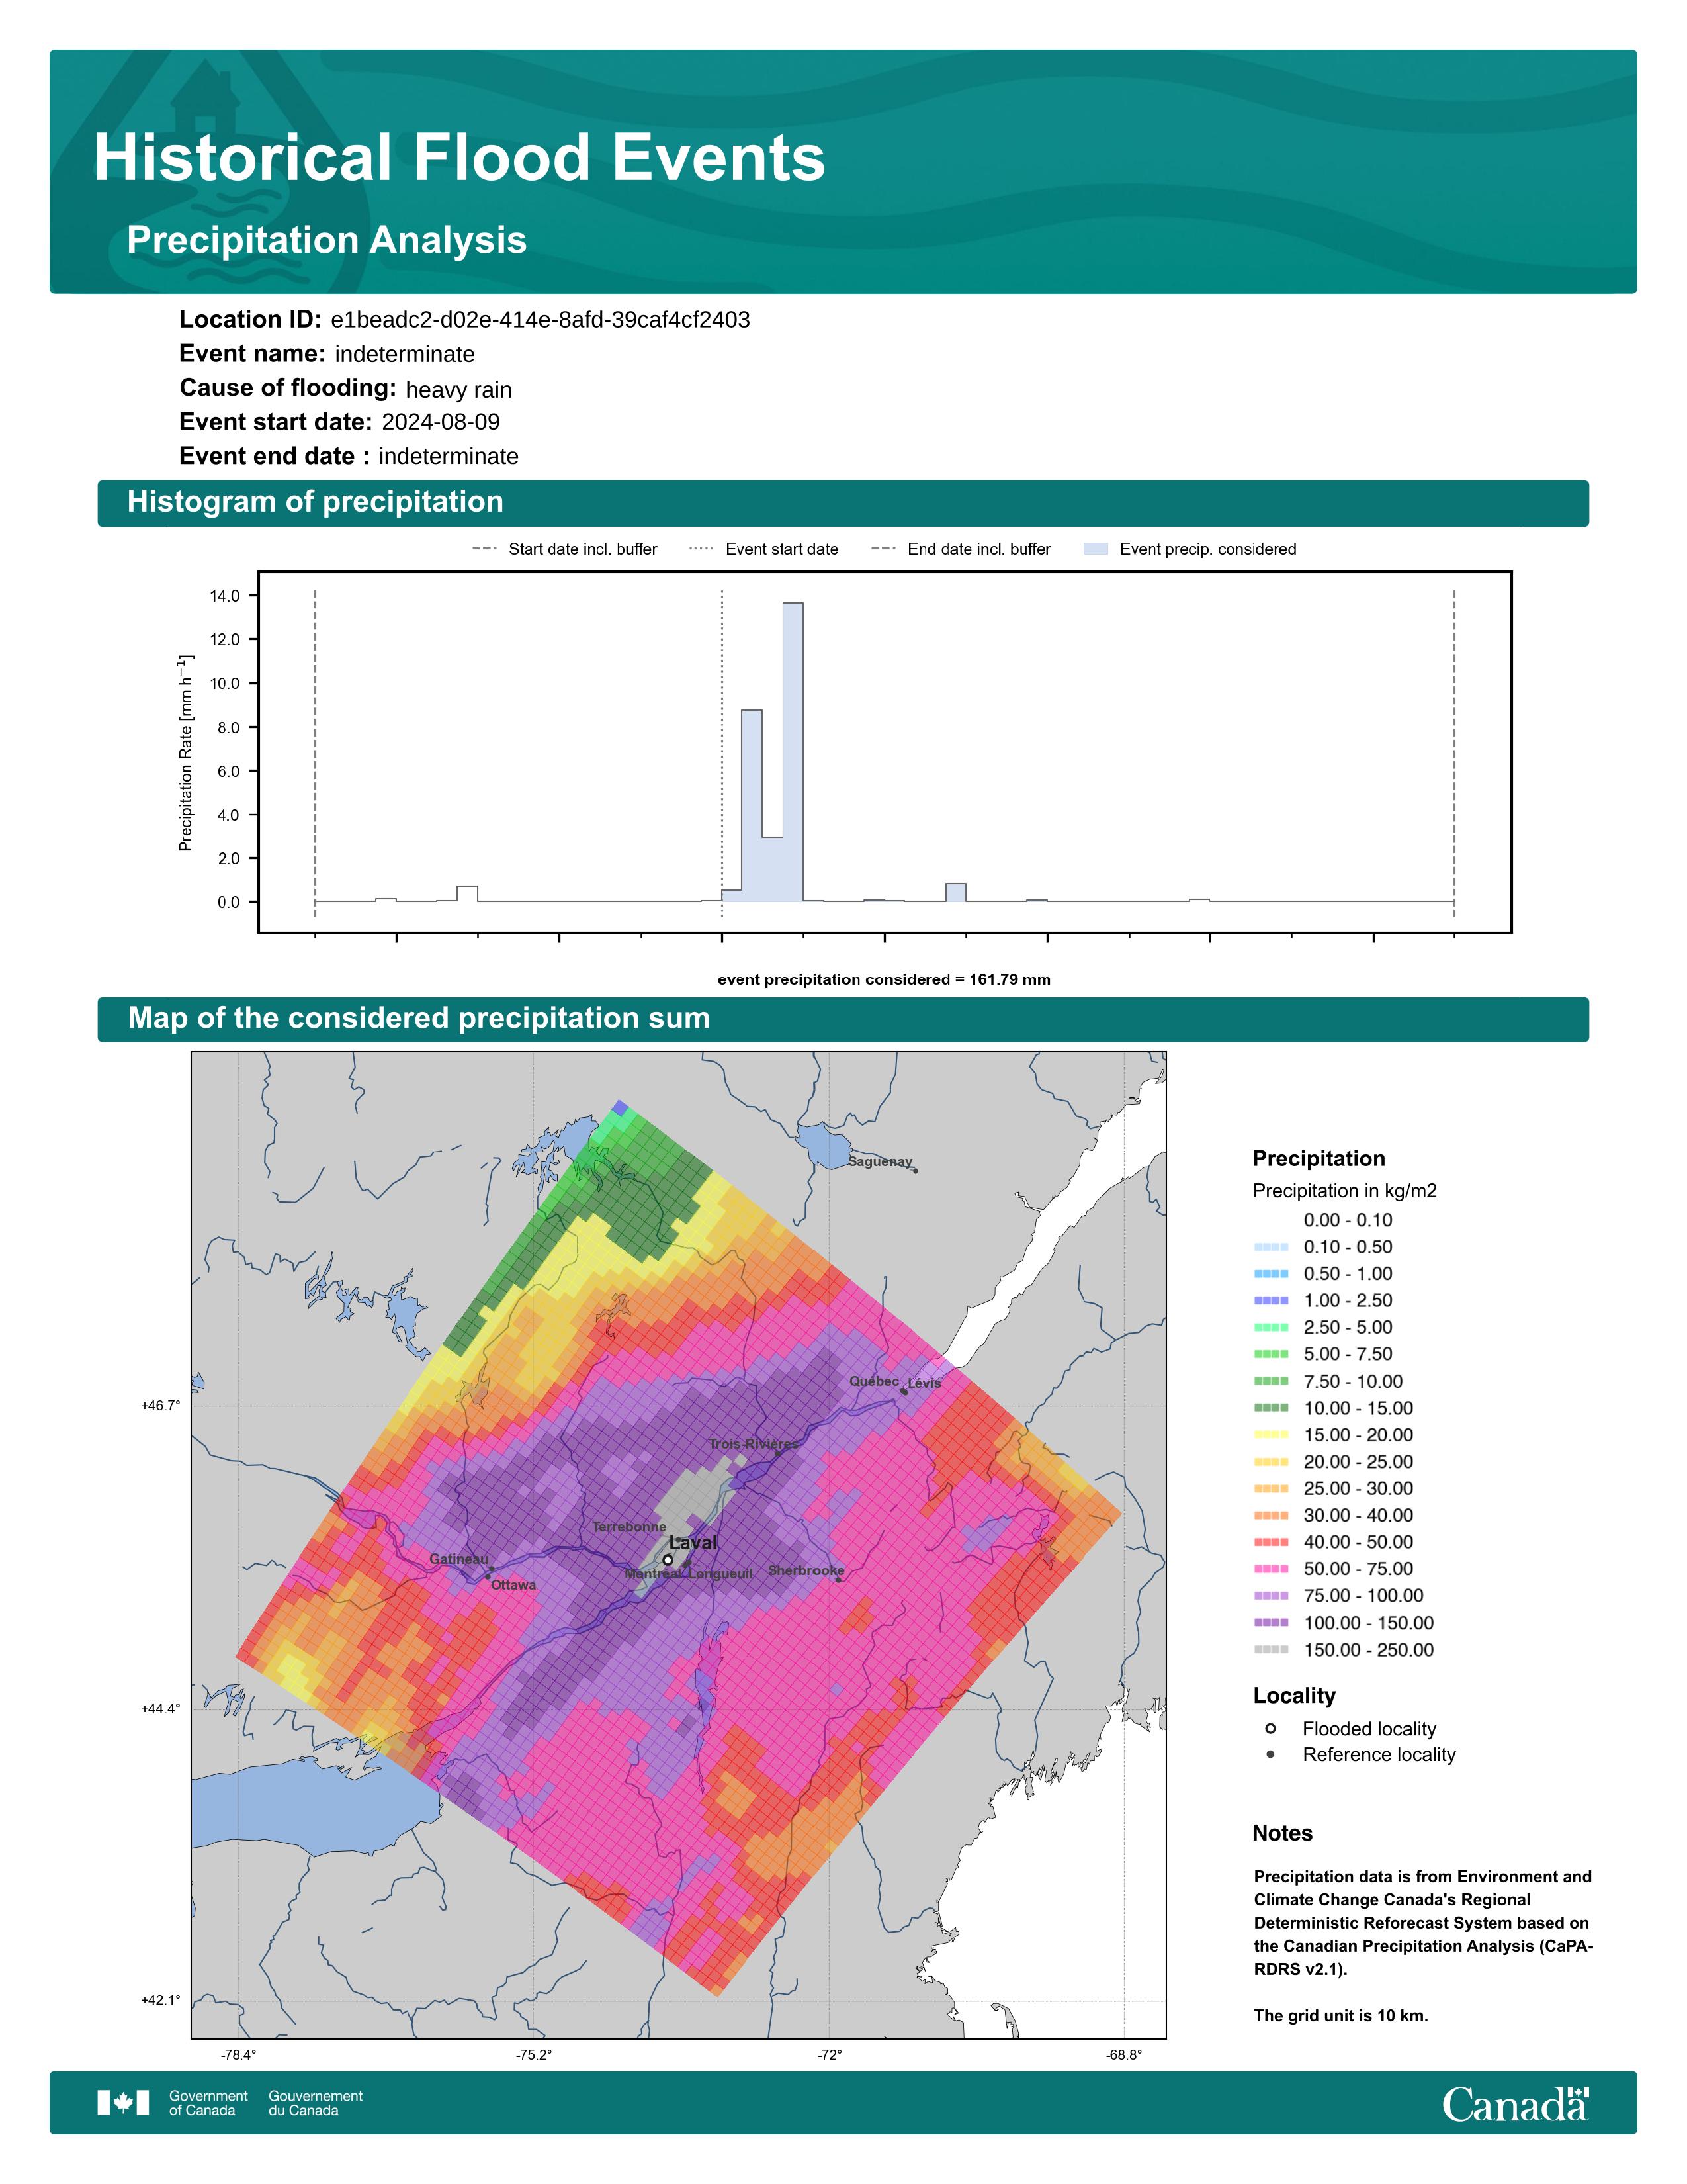Viewport: 1687px width, 2184px height.
Task: Click the Trois-Rivières label on the map
Action: point(754,1444)
